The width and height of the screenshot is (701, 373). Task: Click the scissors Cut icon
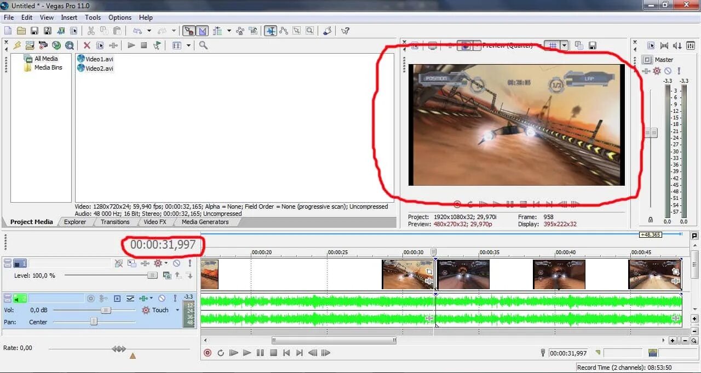91,31
